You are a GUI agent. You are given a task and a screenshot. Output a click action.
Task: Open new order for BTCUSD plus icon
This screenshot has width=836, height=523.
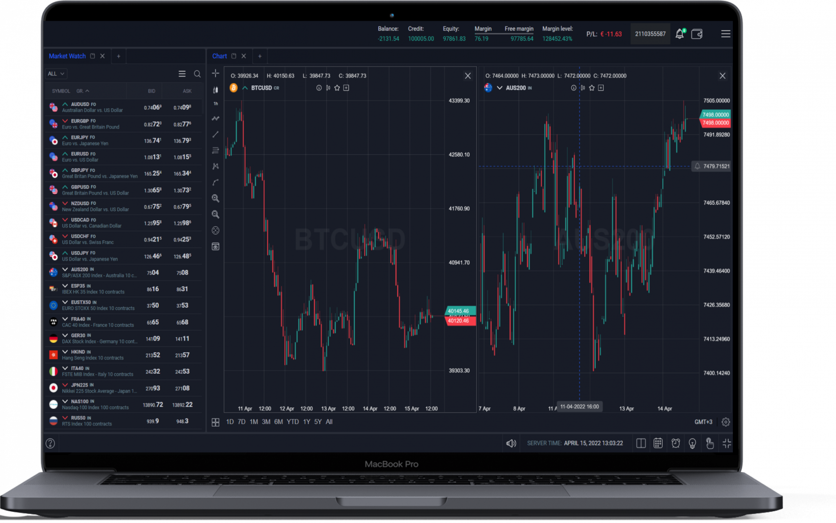[346, 88]
